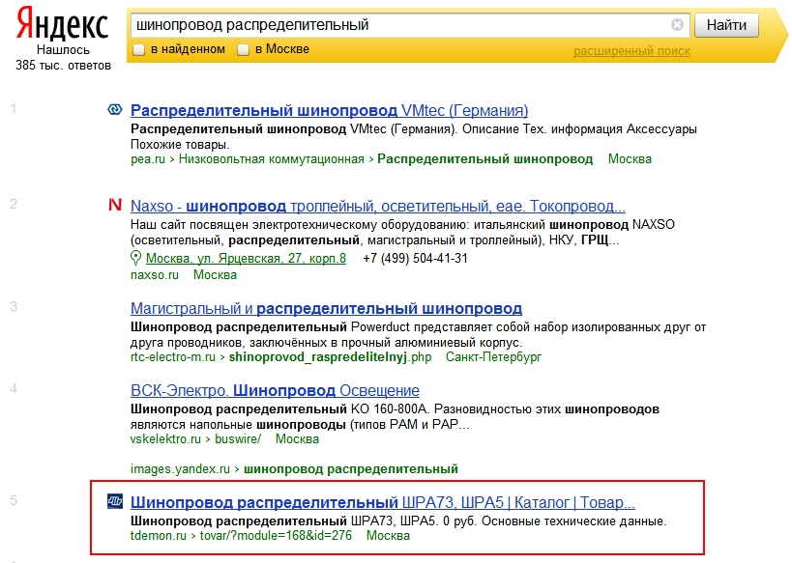The width and height of the screenshot is (792, 563).
Task: Click the rtc-electro-m.ru domain link
Action: [x=173, y=357]
